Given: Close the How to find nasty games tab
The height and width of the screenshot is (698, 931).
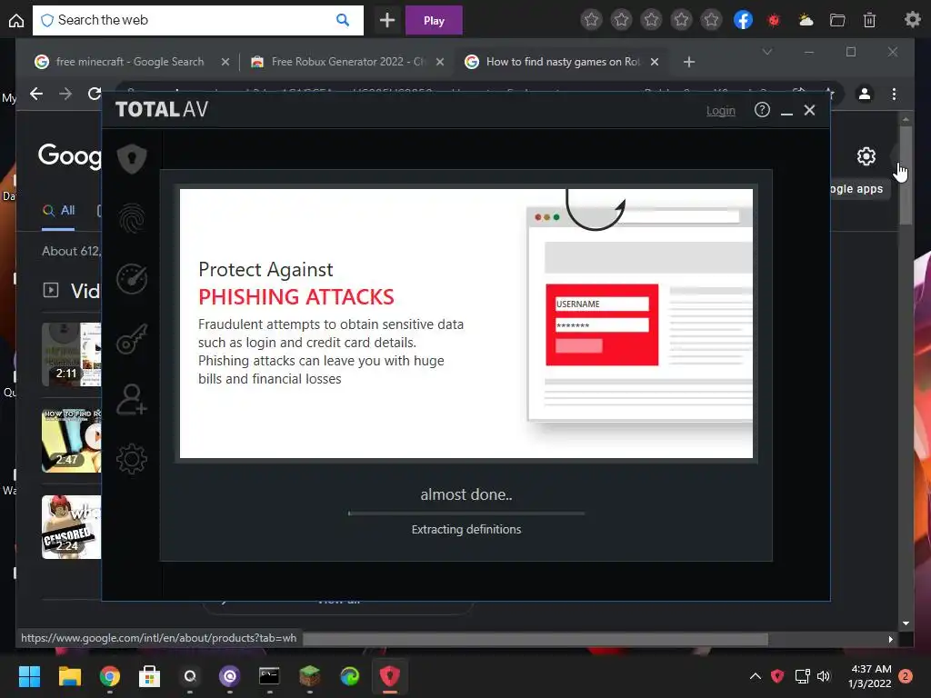Looking at the screenshot, I should click(655, 62).
